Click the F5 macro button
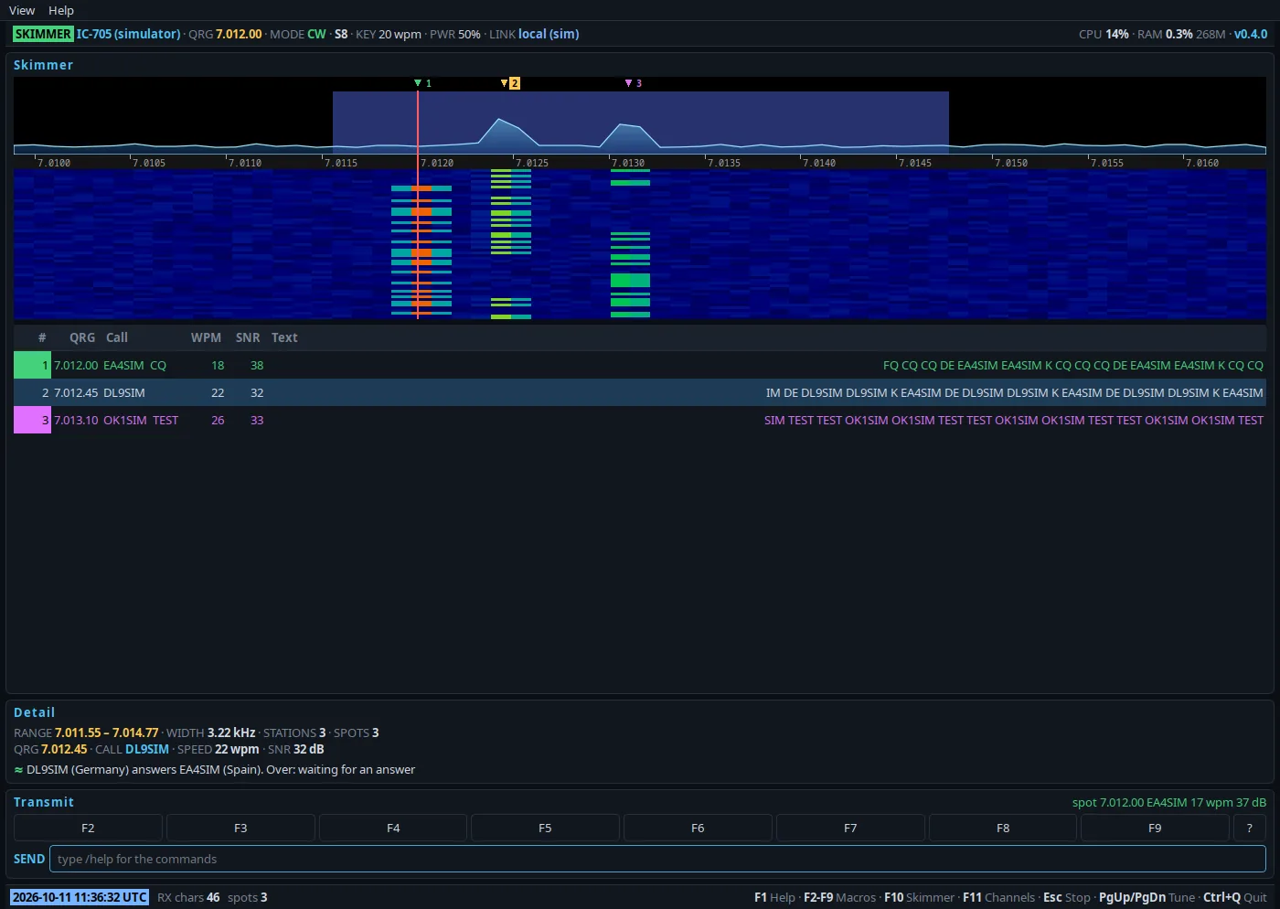 (x=545, y=828)
